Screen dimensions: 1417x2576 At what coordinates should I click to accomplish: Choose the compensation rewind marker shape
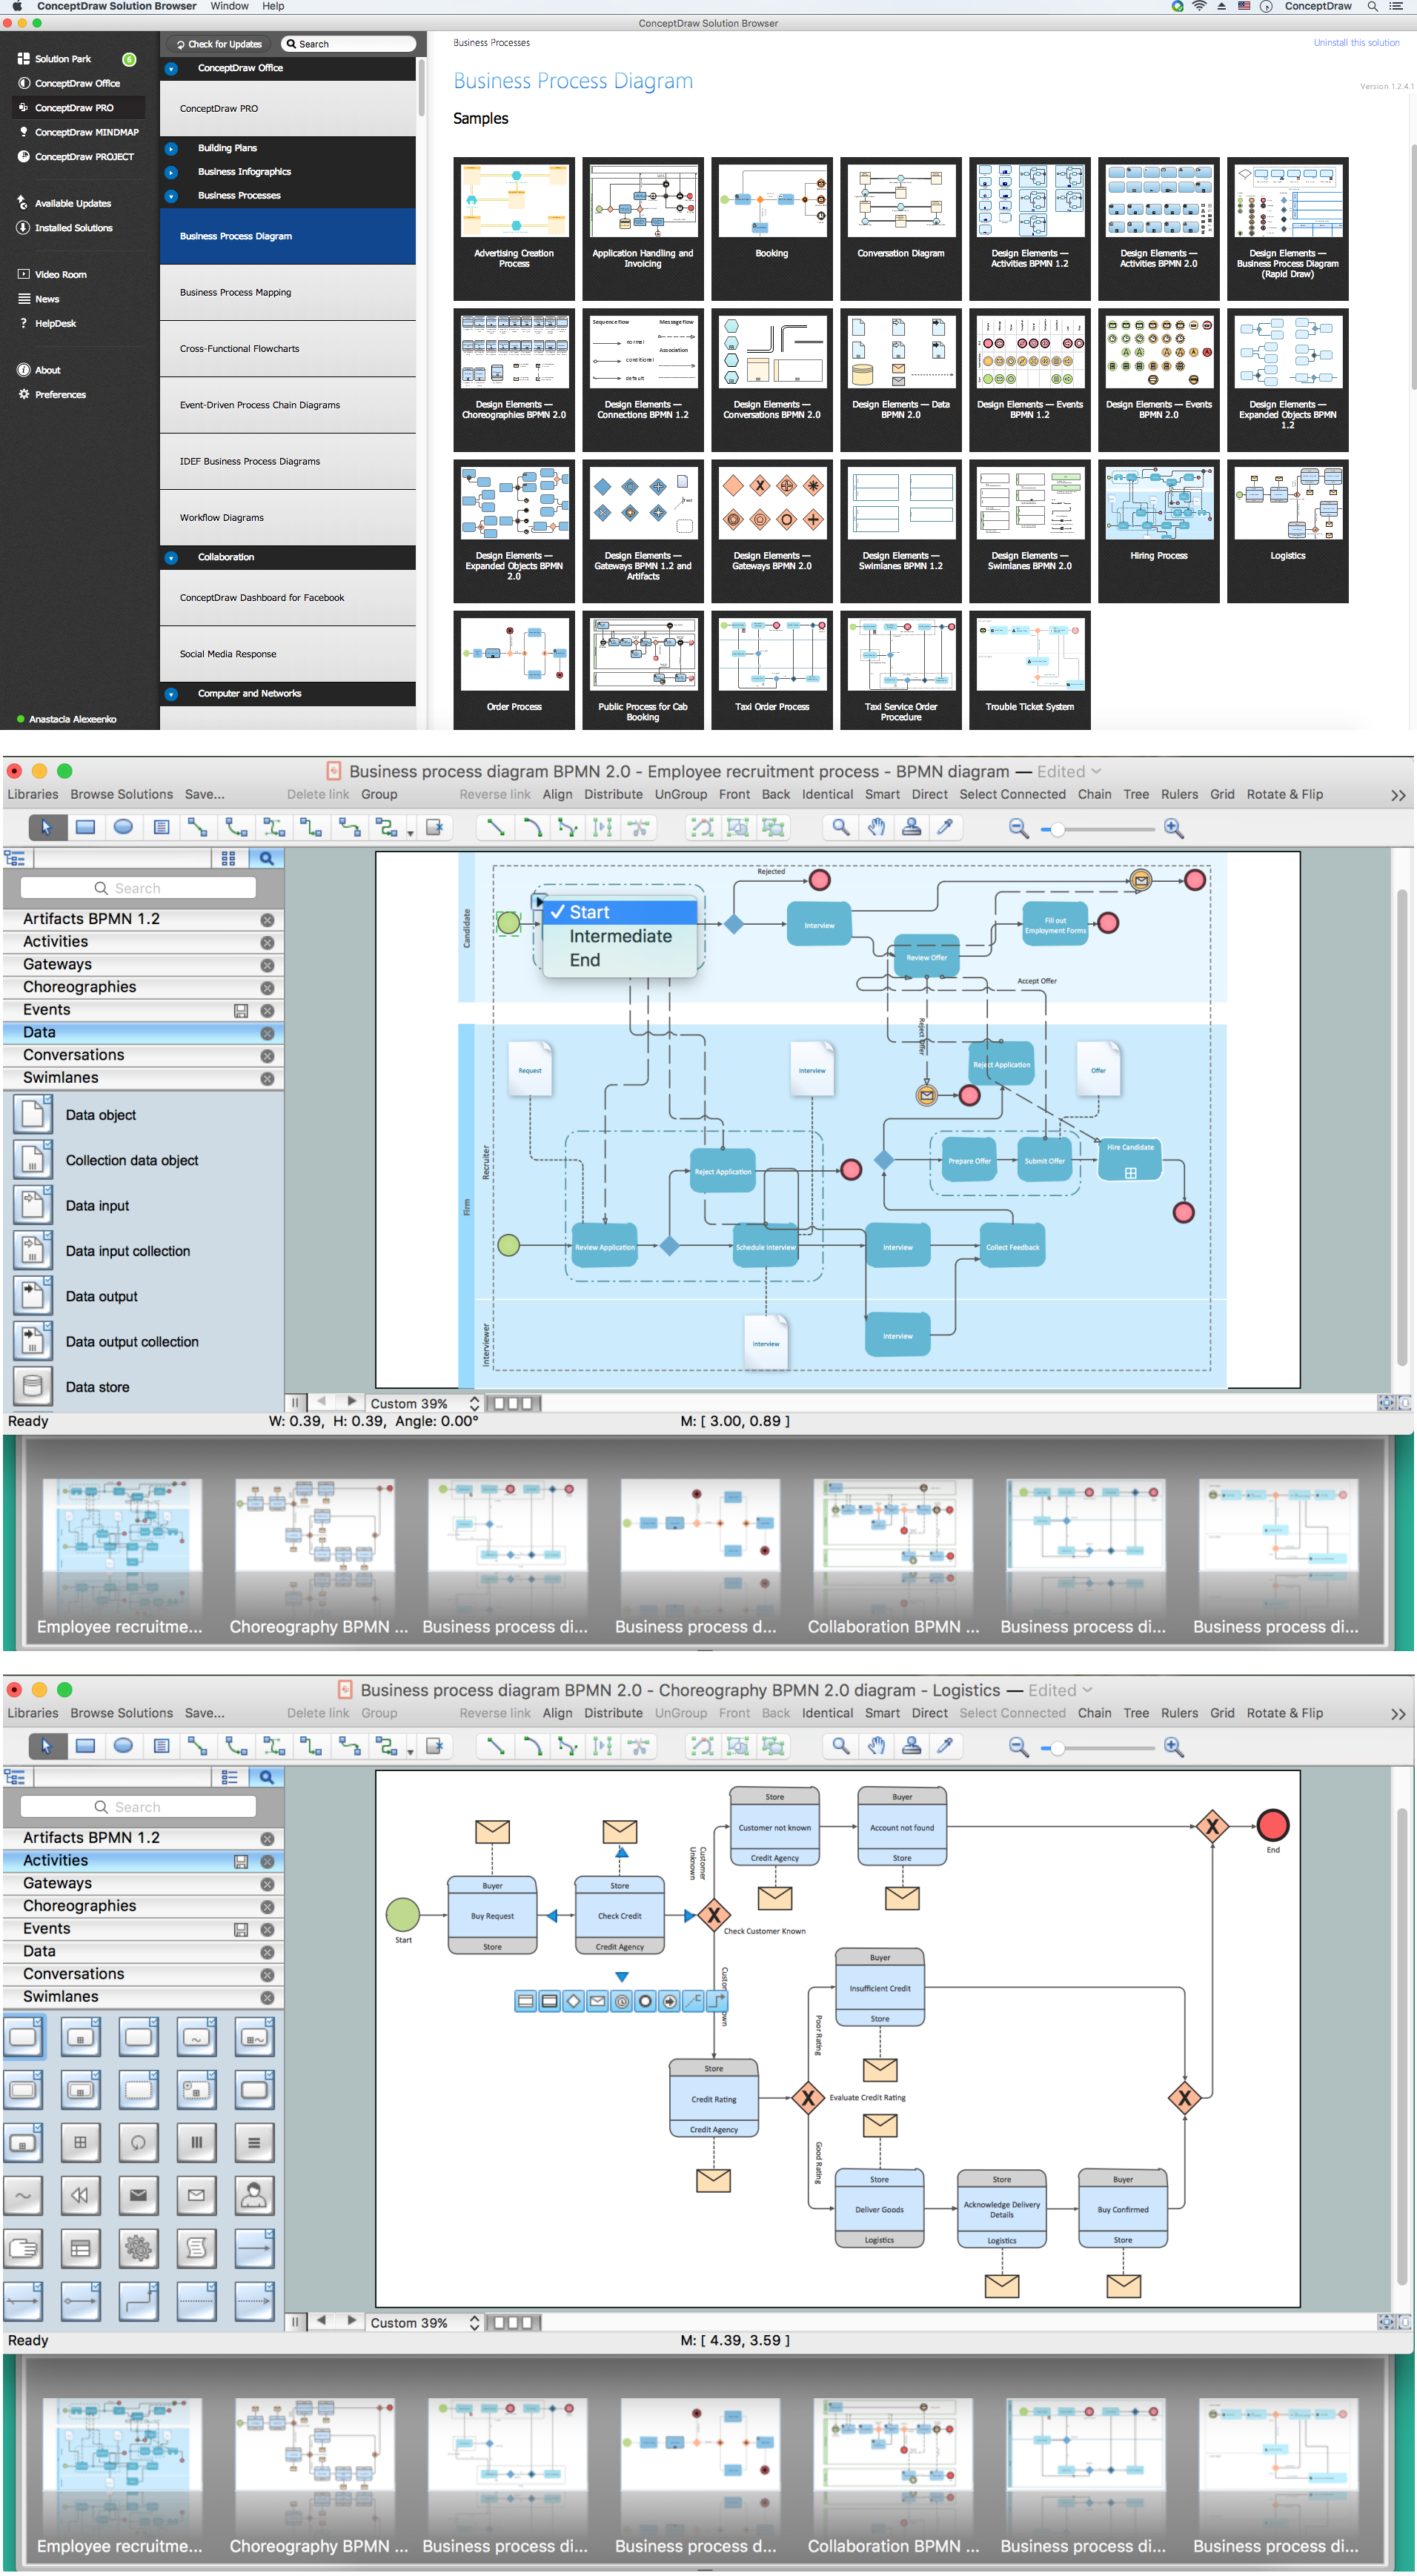80,2196
